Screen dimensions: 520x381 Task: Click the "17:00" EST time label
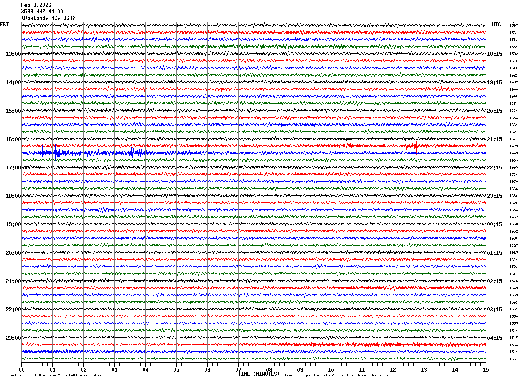(x=13, y=168)
